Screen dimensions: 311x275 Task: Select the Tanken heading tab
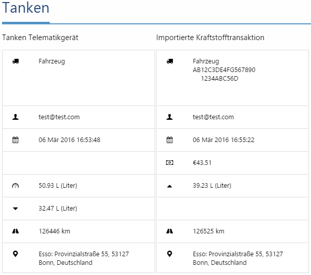coord(26,9)
